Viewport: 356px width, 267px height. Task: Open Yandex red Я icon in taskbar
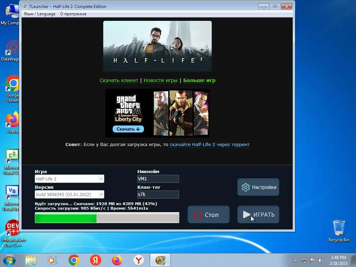pyautogui.click(x=96, y=260)
